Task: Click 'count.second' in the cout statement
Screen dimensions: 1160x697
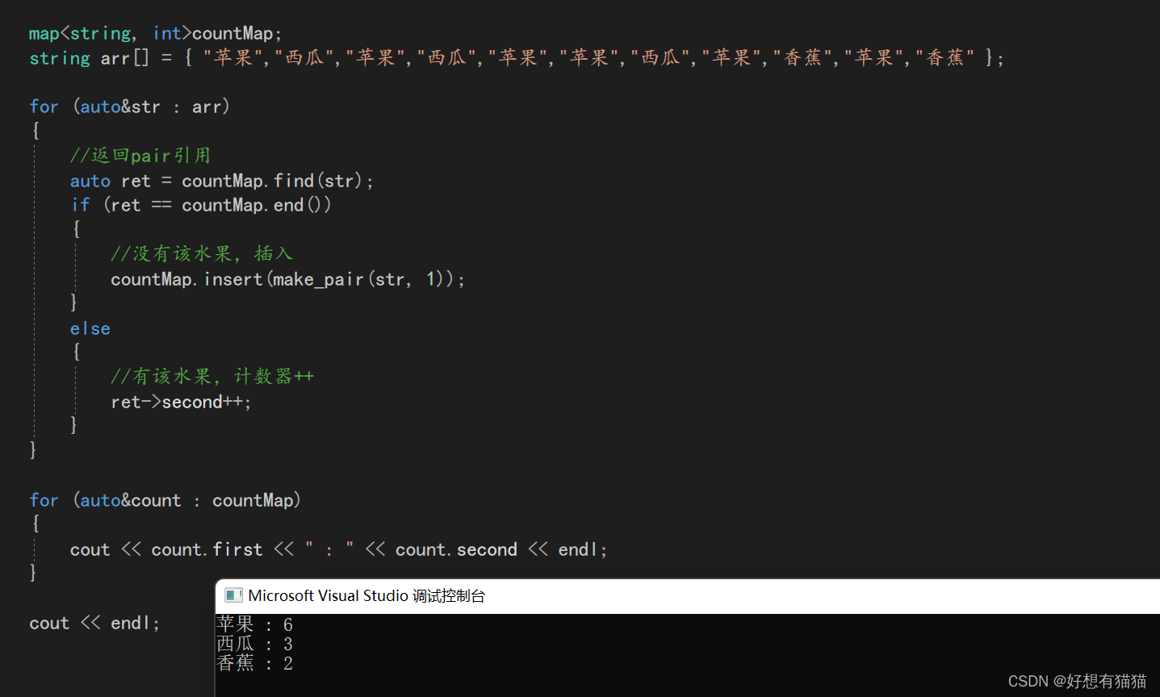Action: click(x=456, y=549)
